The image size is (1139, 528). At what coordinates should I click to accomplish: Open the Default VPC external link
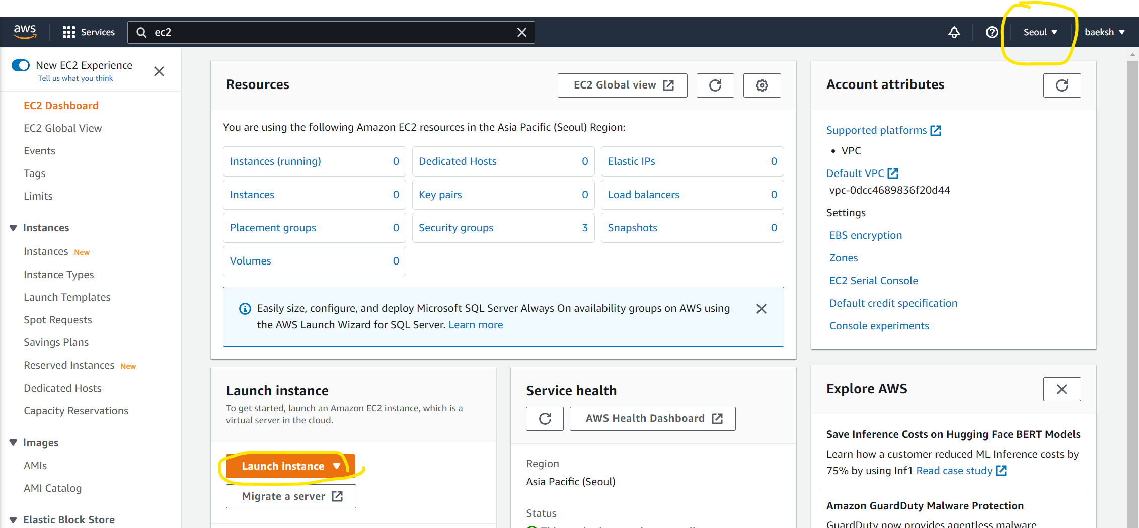click(x=862, y=173)
